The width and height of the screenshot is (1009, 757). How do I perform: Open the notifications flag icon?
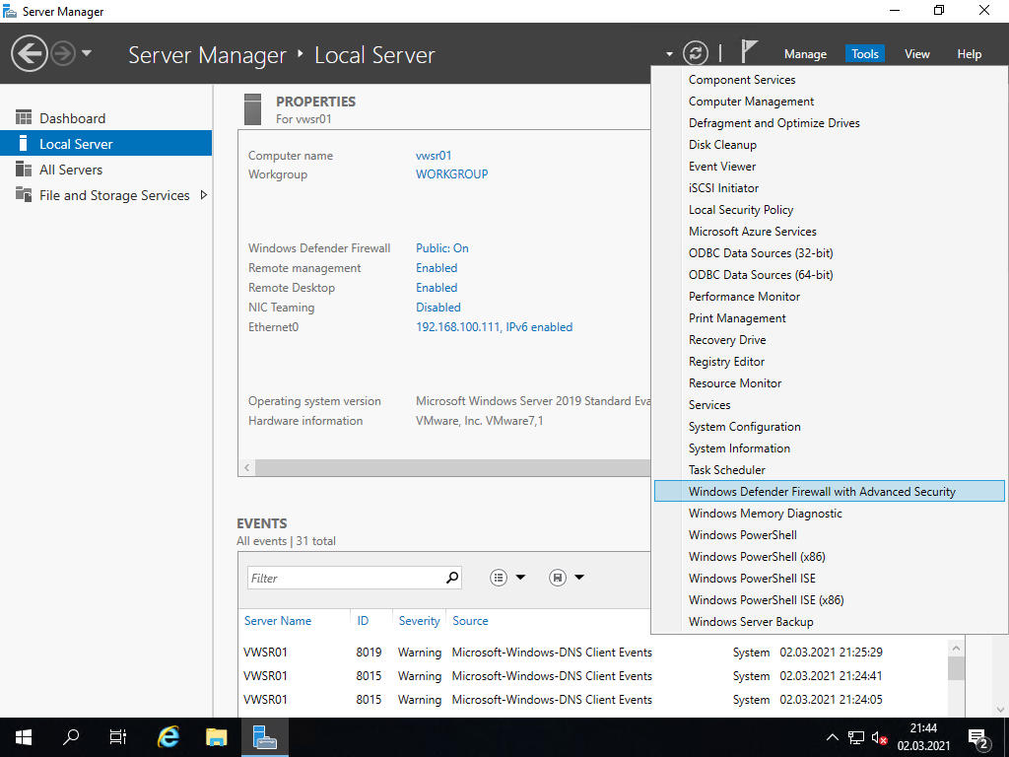750,52
